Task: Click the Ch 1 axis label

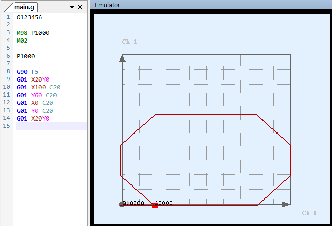Action: point(129,42)
